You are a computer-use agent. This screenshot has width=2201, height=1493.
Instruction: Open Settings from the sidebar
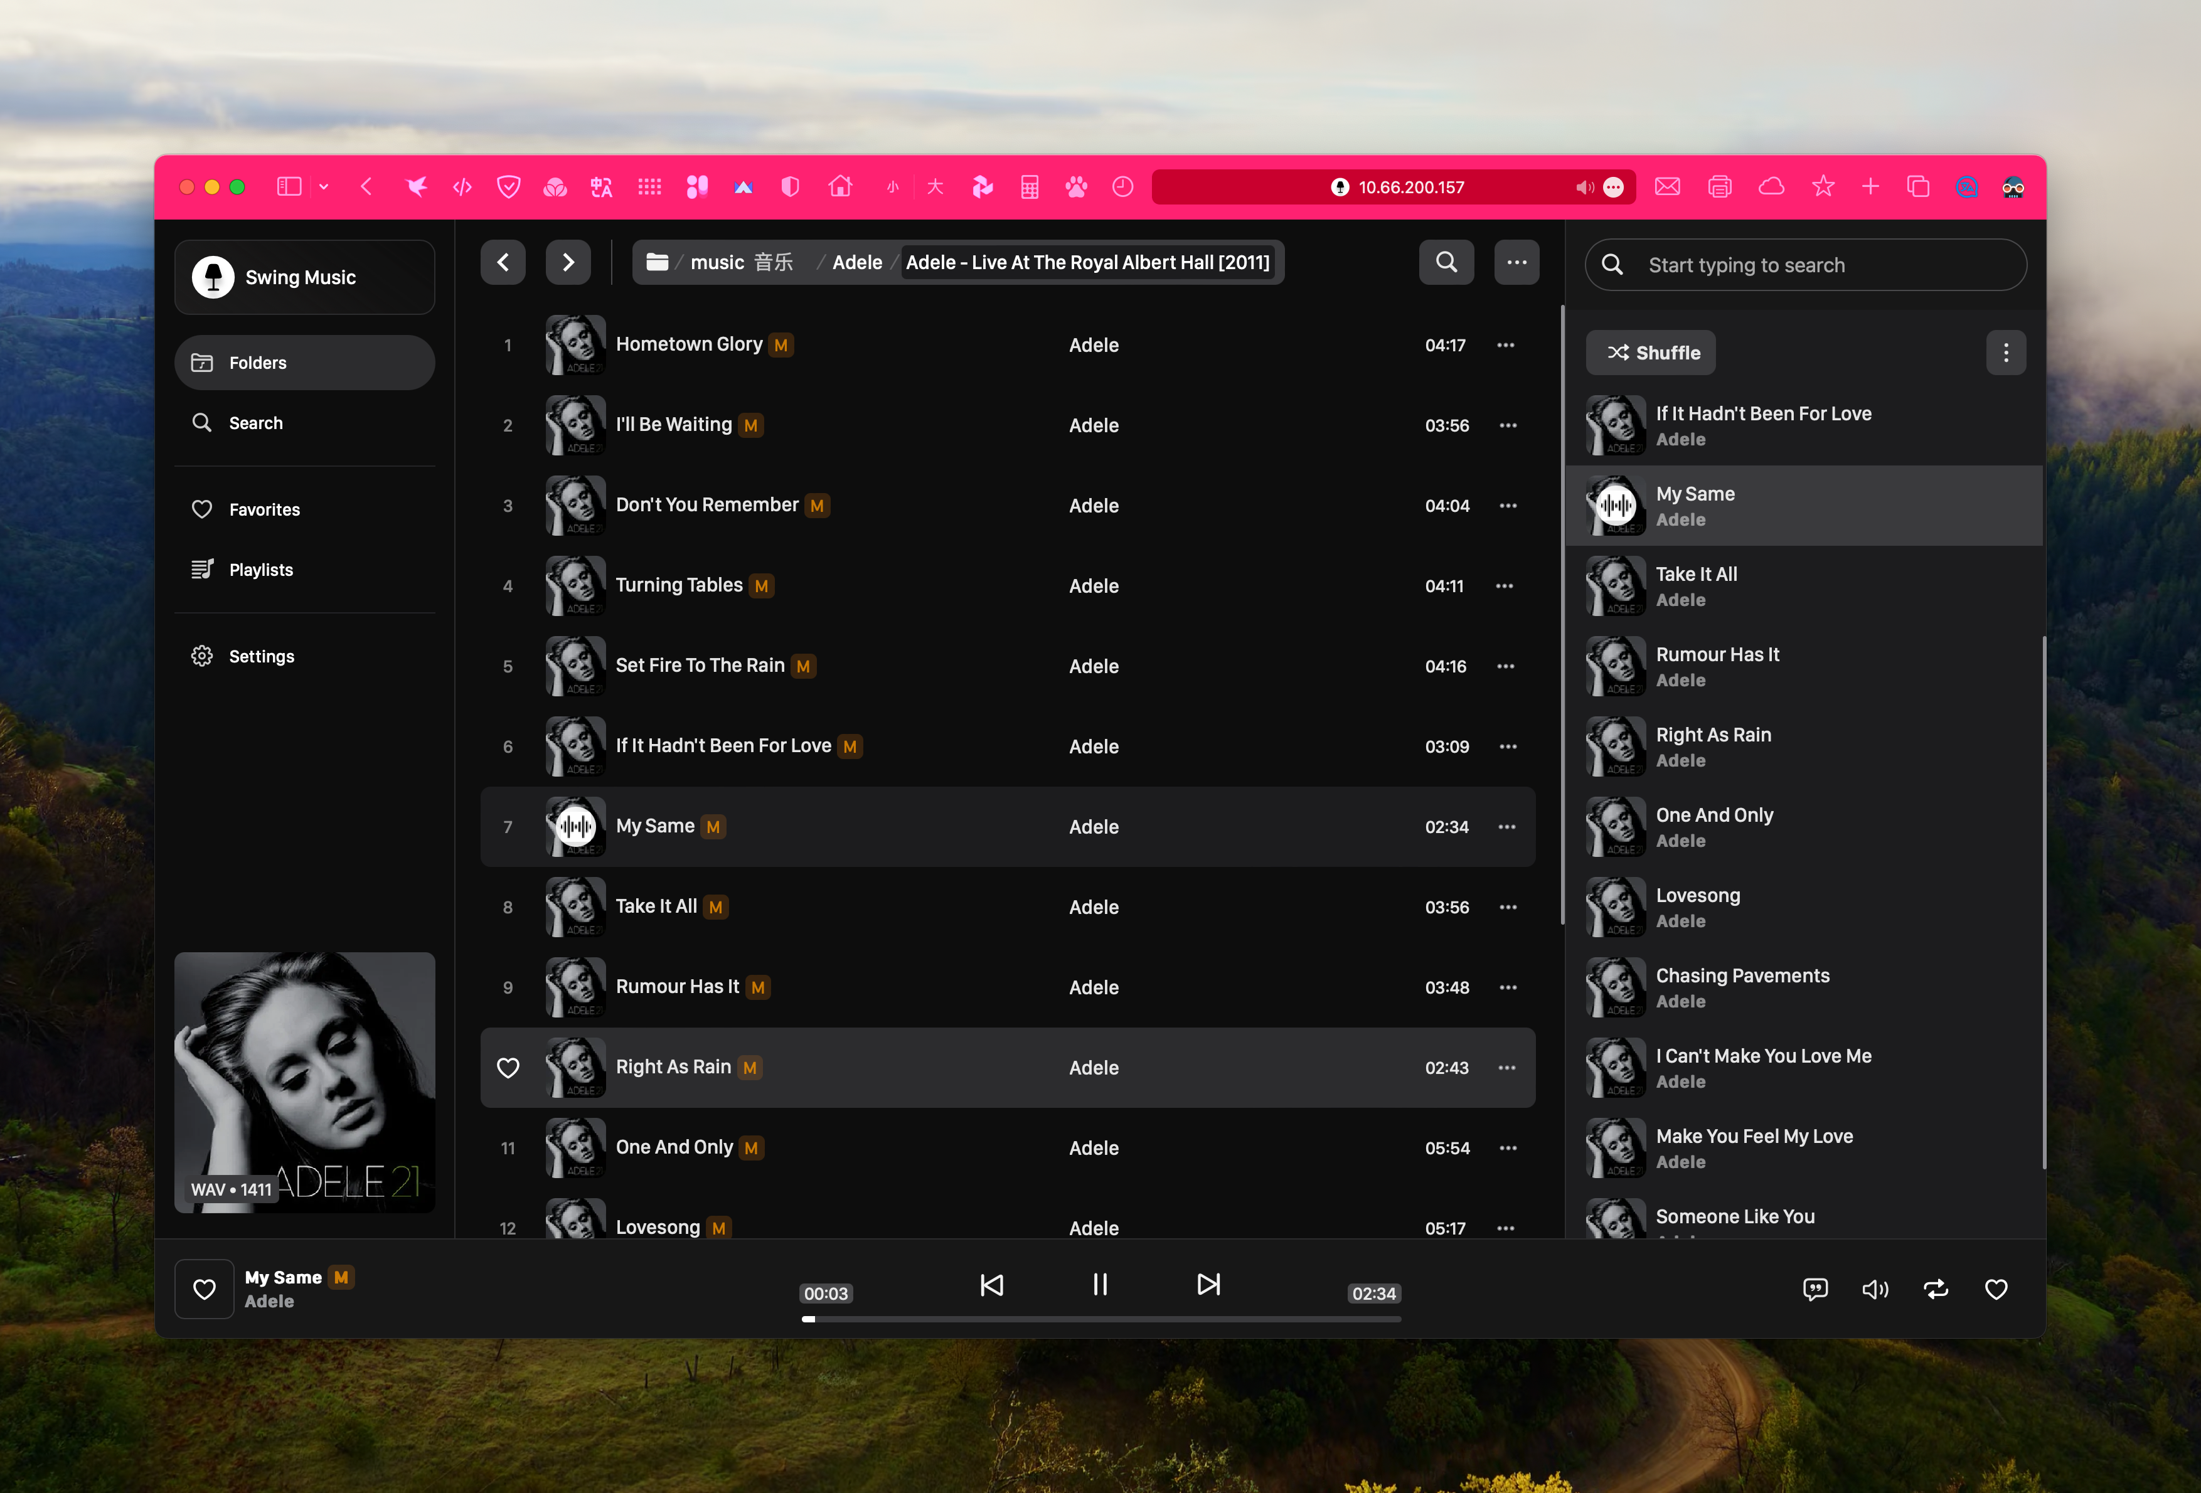pyautogui.click(x=262, y=656)
